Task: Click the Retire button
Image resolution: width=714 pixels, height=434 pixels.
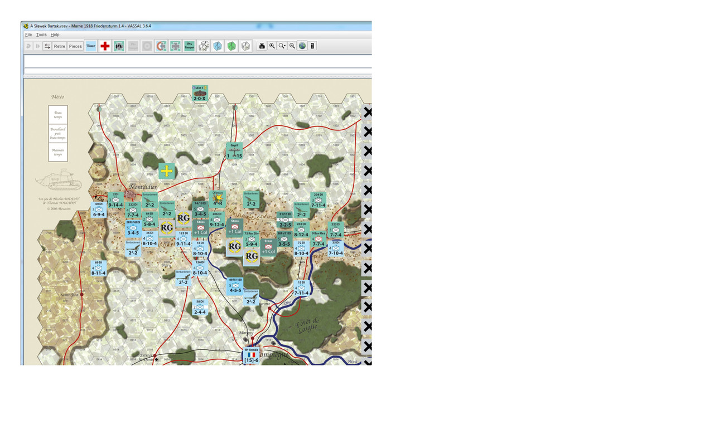Action: coord(59,46)
